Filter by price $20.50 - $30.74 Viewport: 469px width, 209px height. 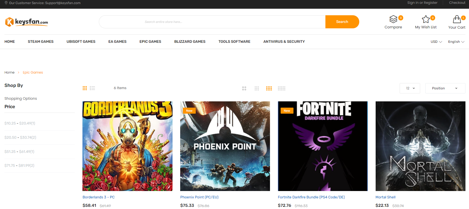pos(20,138)
